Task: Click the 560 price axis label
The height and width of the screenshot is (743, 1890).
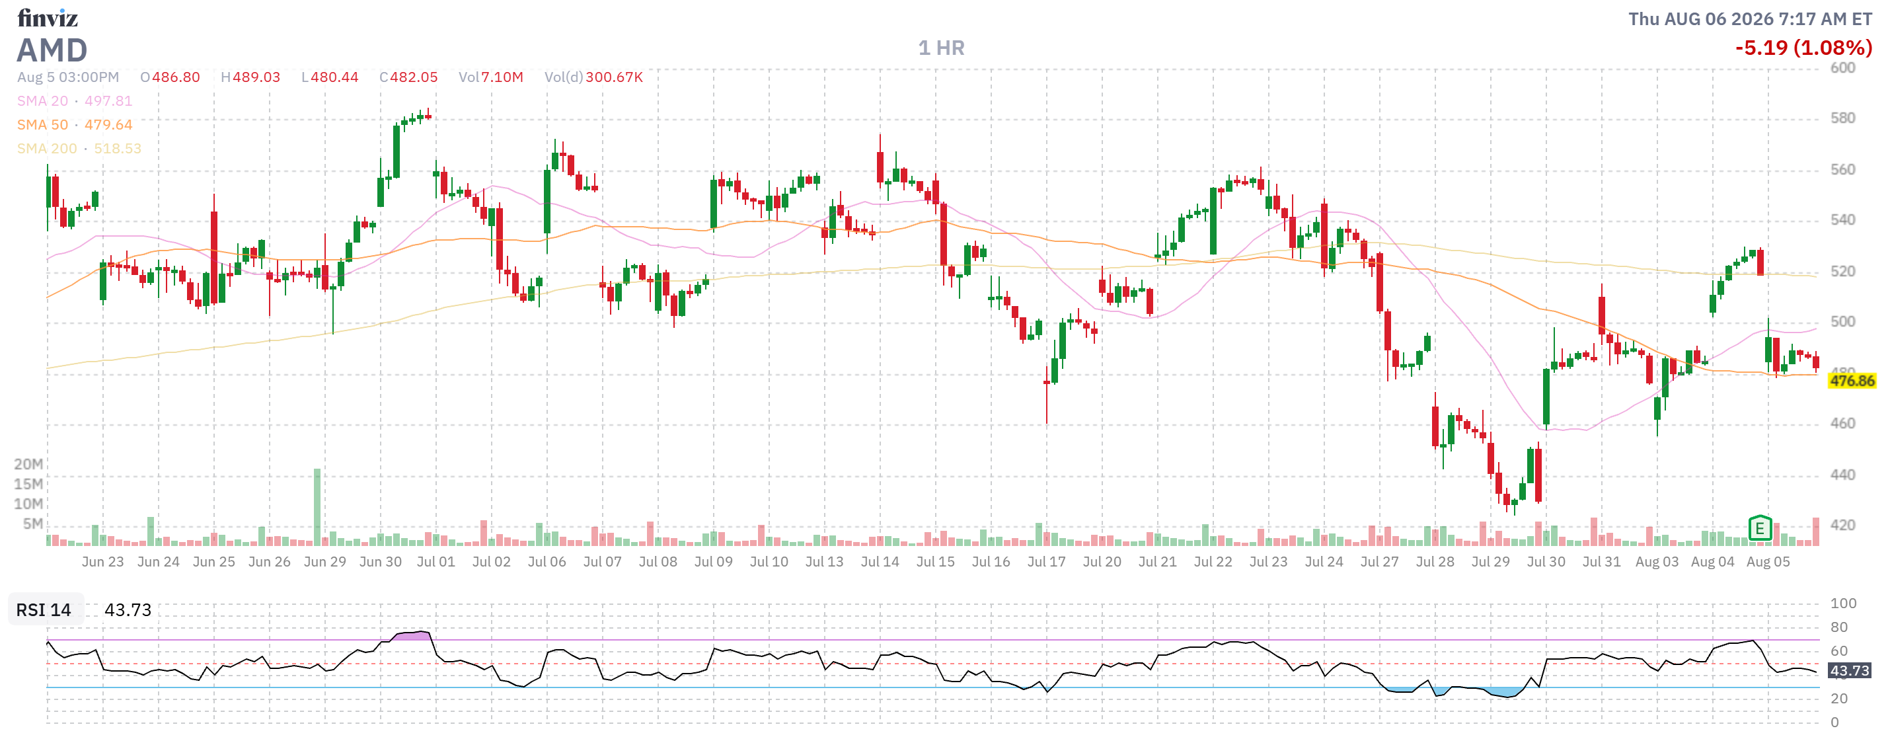Action: (1843, 170)
